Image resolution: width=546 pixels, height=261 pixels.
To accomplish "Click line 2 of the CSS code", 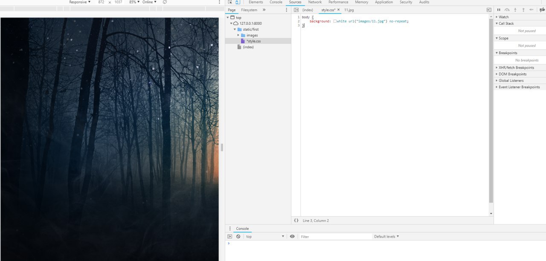I will (359, 21).
